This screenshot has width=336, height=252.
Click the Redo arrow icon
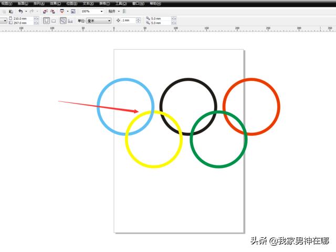31,11
